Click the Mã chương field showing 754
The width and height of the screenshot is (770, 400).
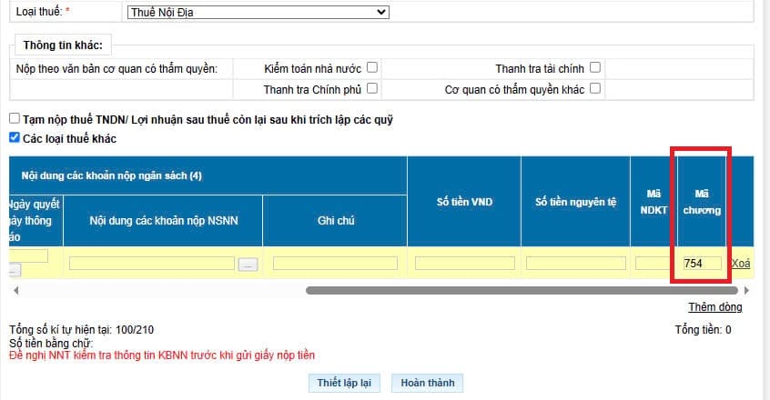[x=702, y=264]
